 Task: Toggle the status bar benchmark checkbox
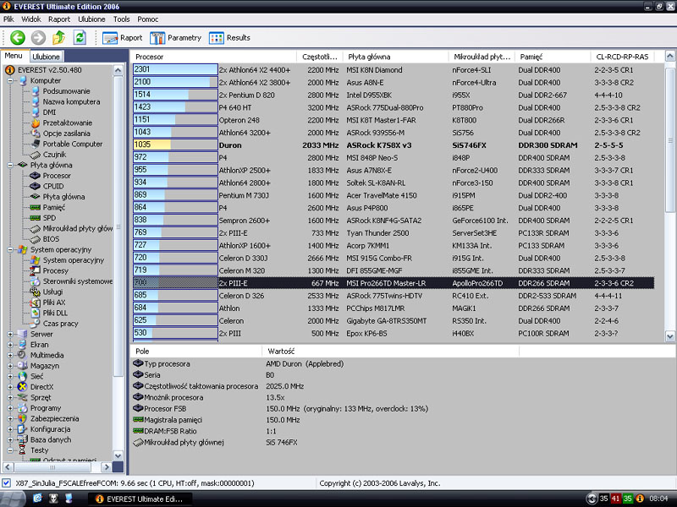coord(7,482)
